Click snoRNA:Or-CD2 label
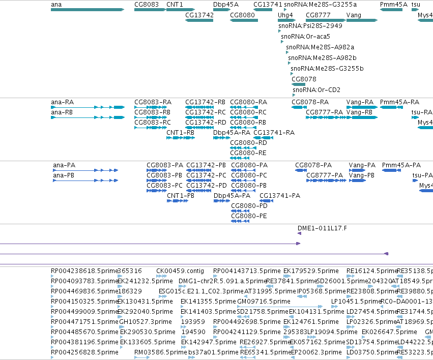The width and height of the screenshot is (433, 360). pos(316,90)
